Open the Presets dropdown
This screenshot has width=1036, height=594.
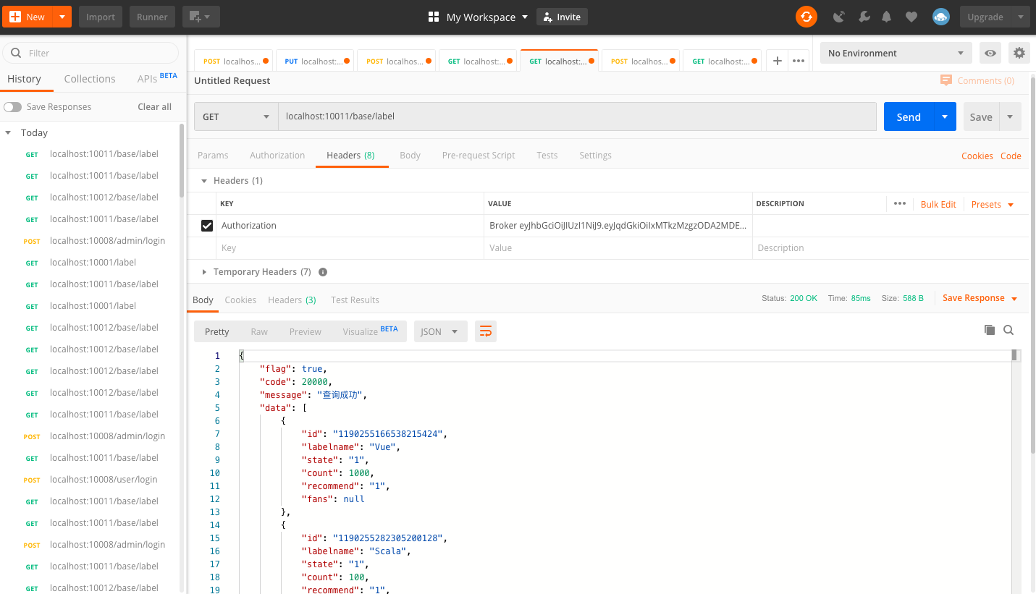pos(993,205)
